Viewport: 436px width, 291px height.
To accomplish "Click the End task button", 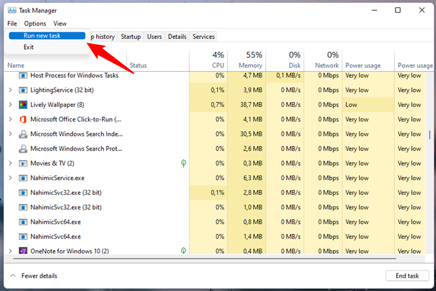I will (x=407, y=276).
